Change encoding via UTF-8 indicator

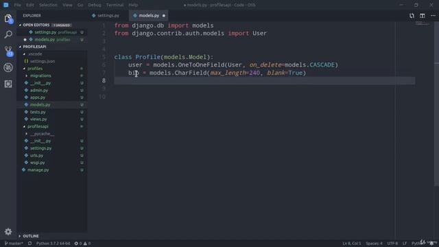pos(392,244)
